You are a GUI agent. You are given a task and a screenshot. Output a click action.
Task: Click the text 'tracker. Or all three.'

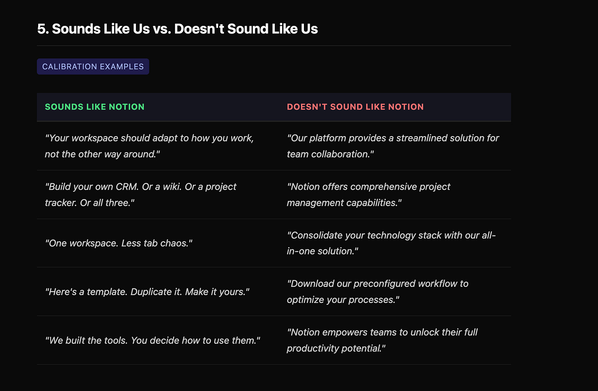click(90, 203)
